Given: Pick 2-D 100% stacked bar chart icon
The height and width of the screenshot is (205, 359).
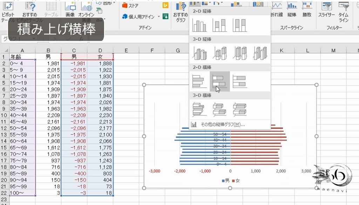Looking at the screenshot, I should tap(240, 81).
